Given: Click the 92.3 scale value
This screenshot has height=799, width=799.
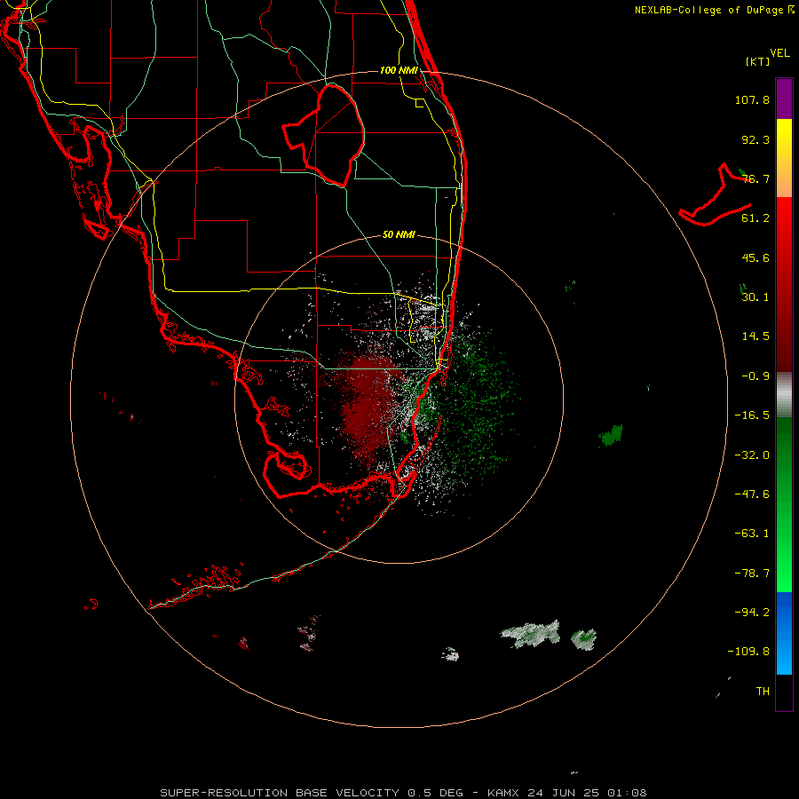Looking at the screenshot, I should 755,139.
